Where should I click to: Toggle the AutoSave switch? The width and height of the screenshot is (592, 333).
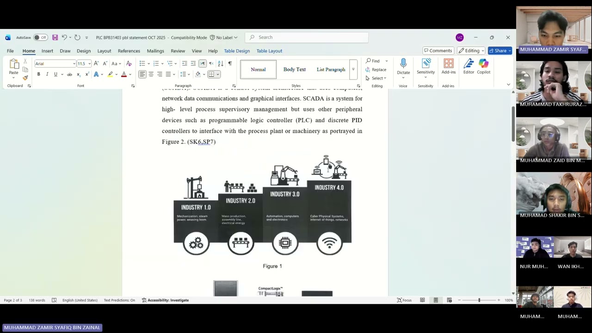pos(41,37)
